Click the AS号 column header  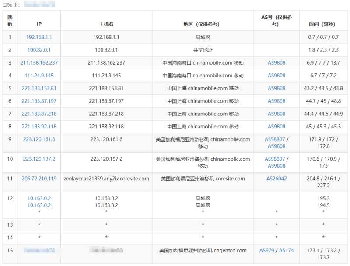tap(276, 21)
